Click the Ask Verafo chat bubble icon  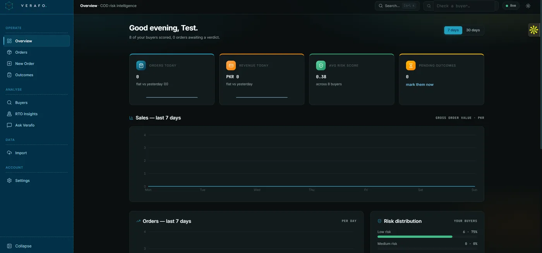pos(9,125)
